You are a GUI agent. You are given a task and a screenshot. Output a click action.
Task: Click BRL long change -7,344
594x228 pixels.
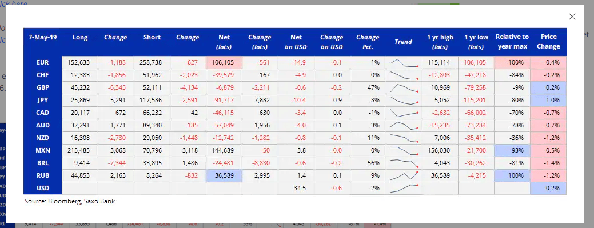coord(116,163)
